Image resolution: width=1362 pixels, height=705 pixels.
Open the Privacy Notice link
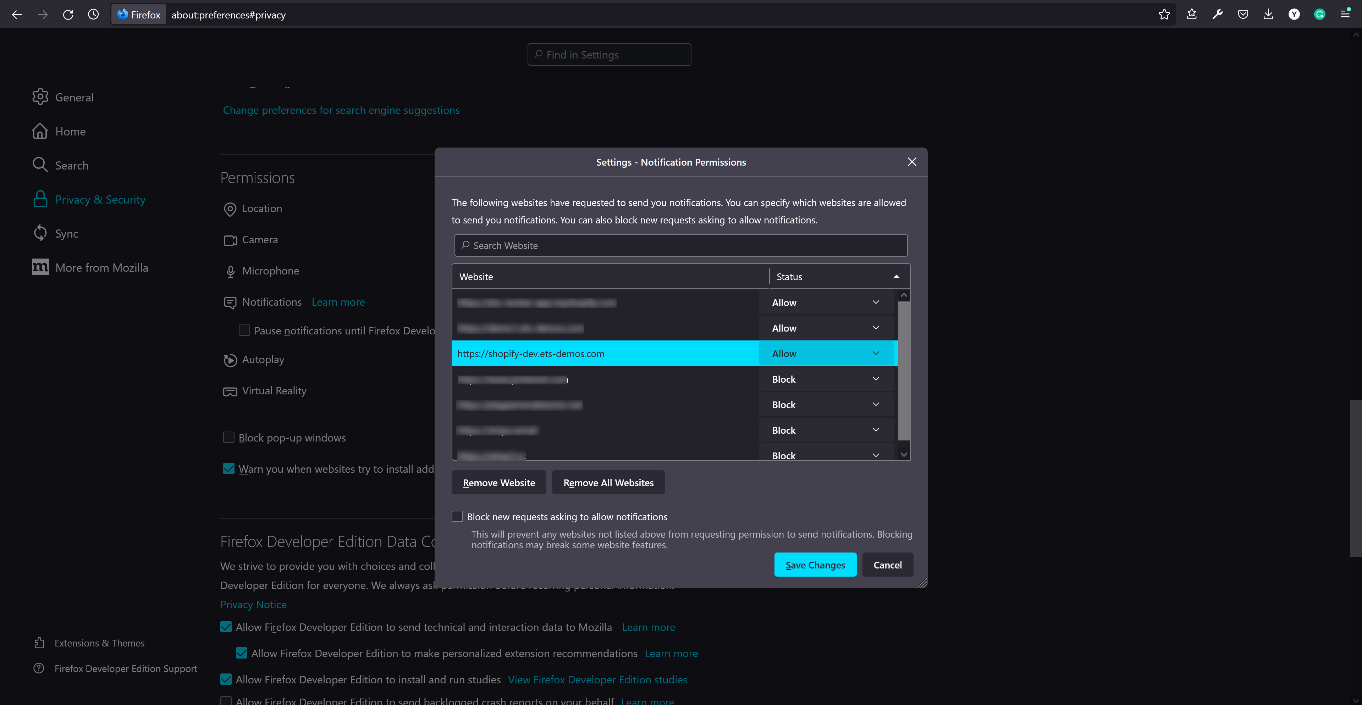(x=253, y=604)
